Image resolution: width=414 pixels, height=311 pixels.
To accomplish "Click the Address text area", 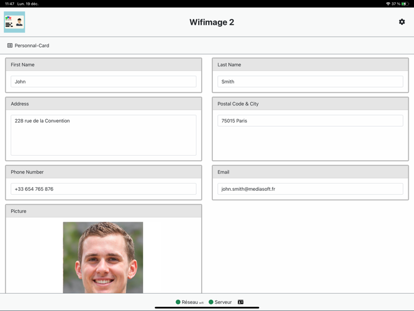I will [x=103, y=135].
